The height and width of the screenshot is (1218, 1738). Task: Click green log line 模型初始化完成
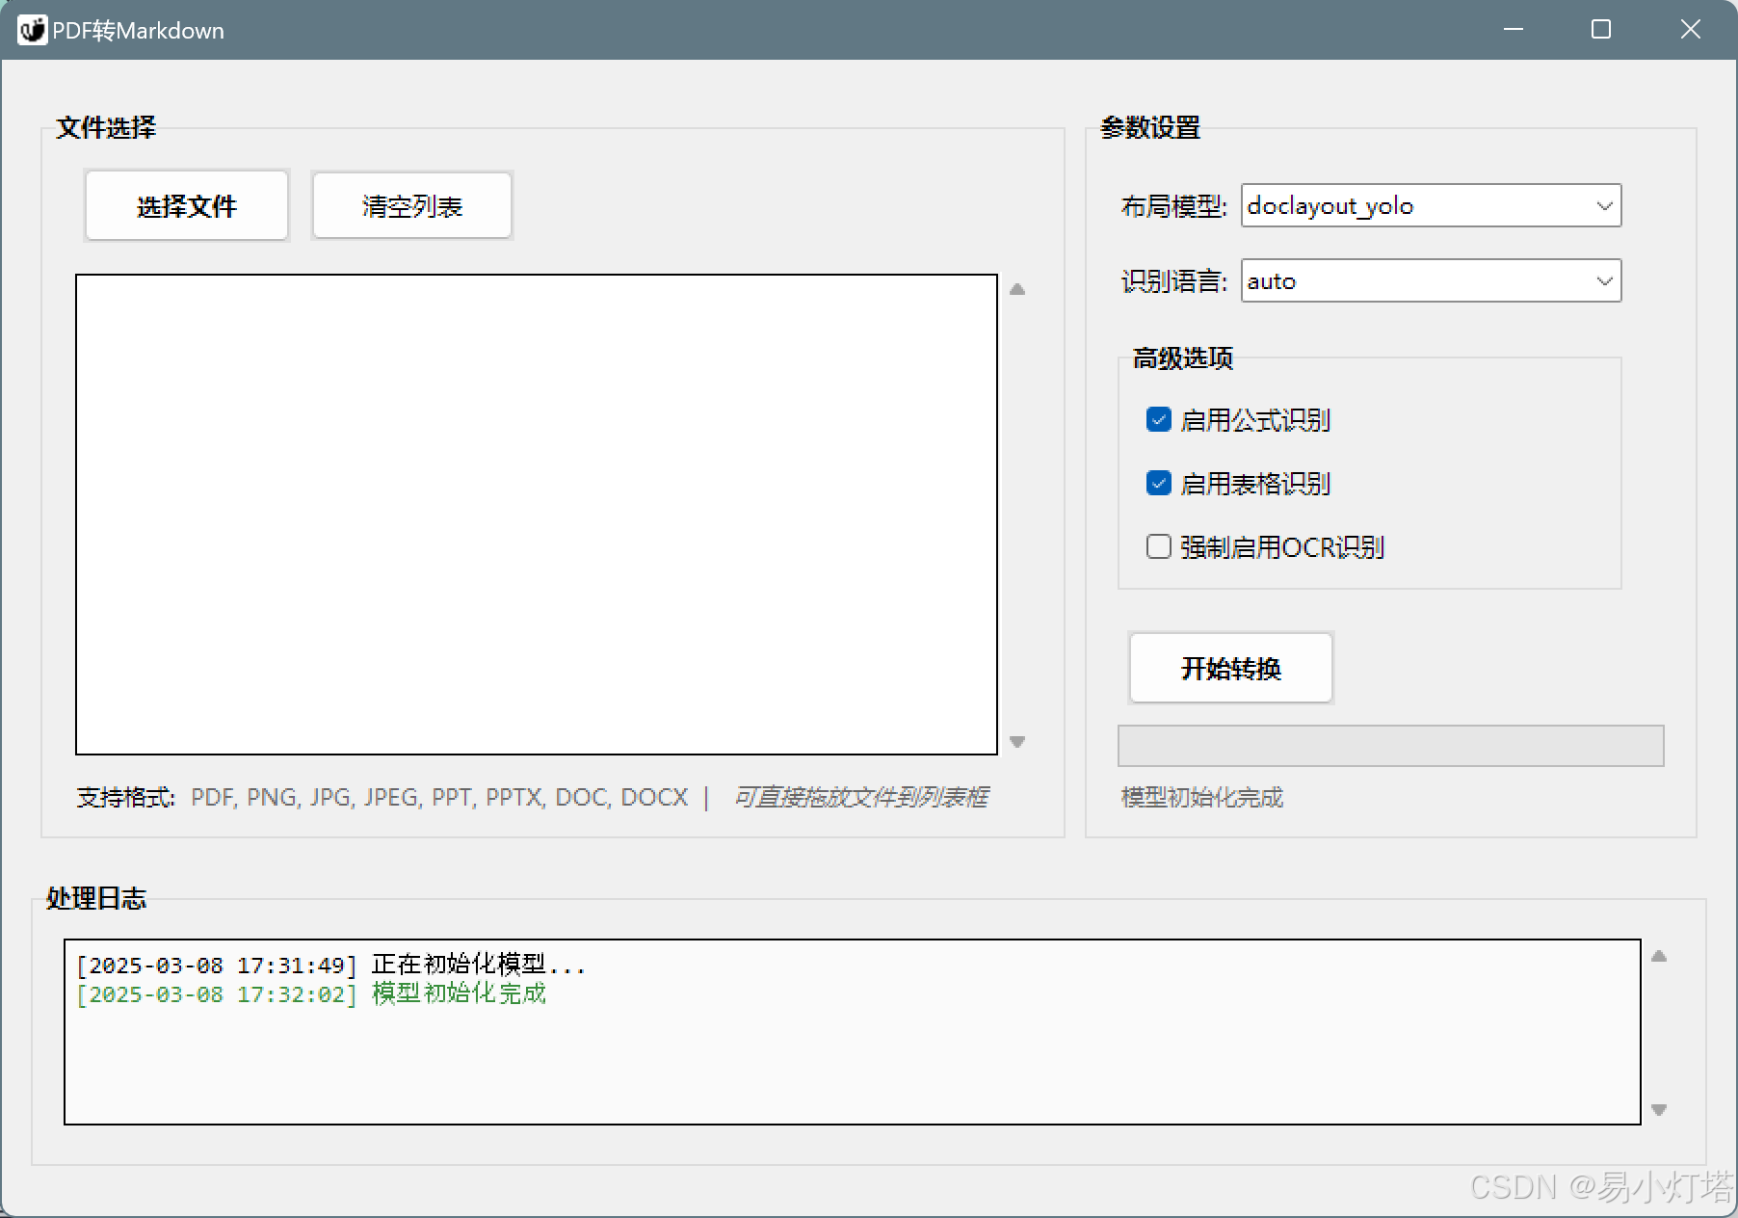click(x=311, y=993)
